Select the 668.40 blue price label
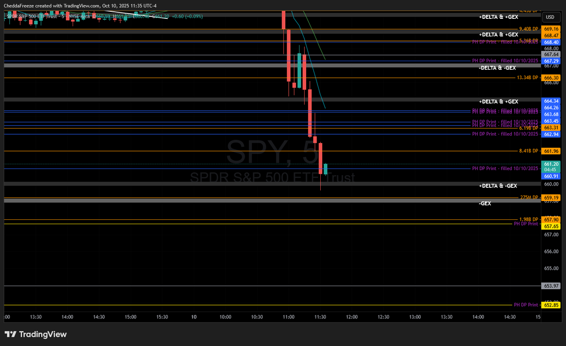 (551, 41)
